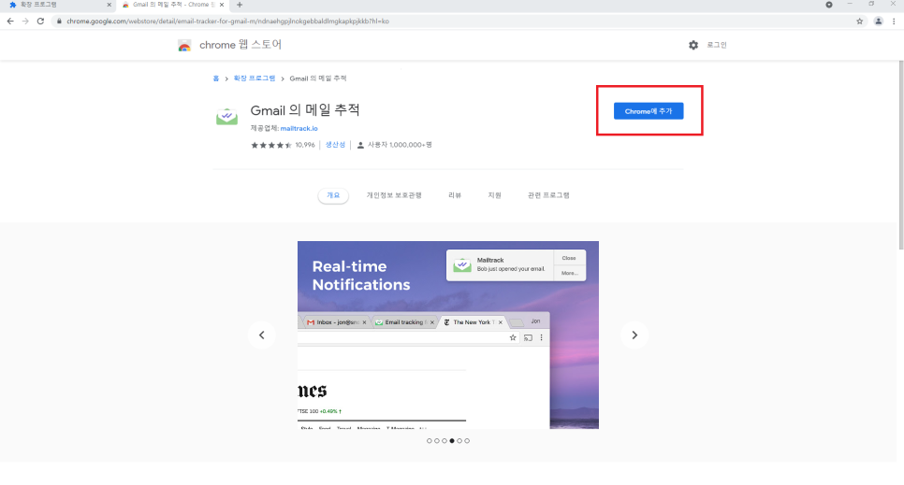Show previous screenshot with left chevron
This screenshot has height=485, width=904.
click(x=262, y=335)
